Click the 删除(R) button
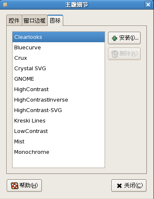 coord(124,54)
